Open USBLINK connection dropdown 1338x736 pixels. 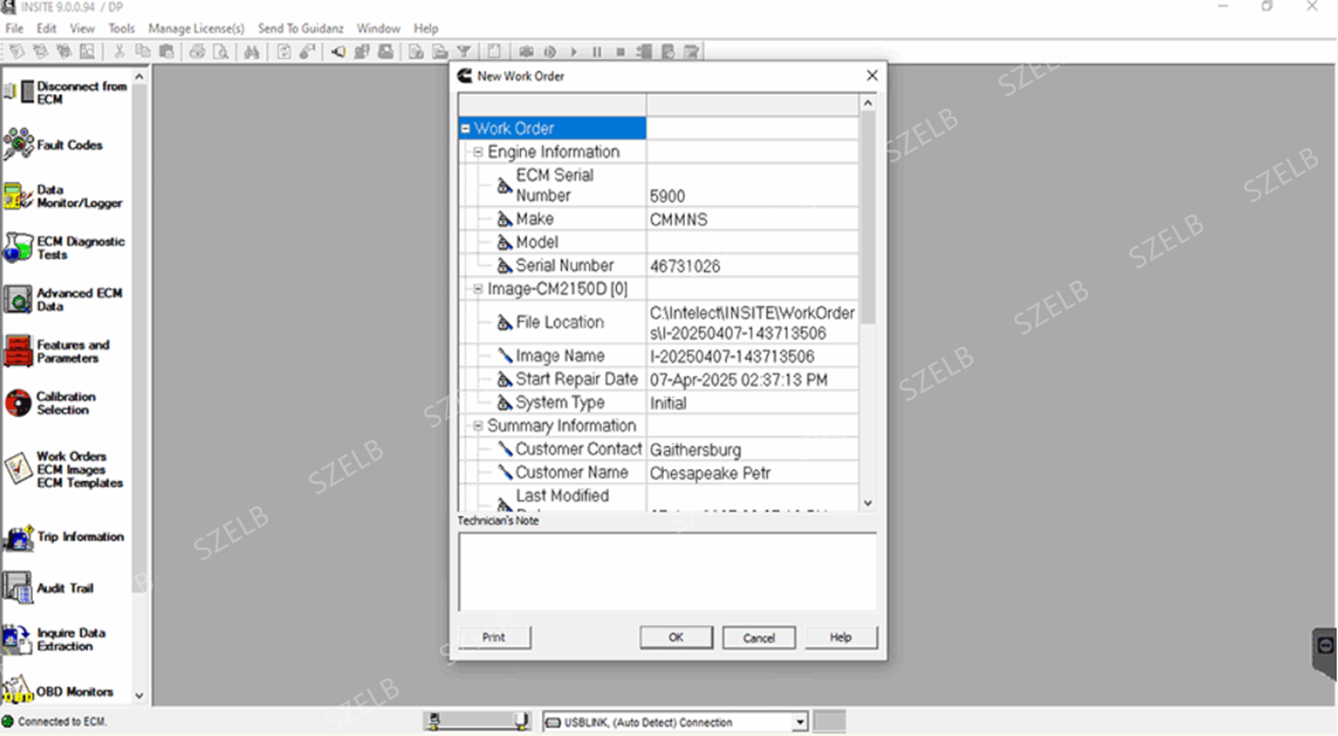800,722
